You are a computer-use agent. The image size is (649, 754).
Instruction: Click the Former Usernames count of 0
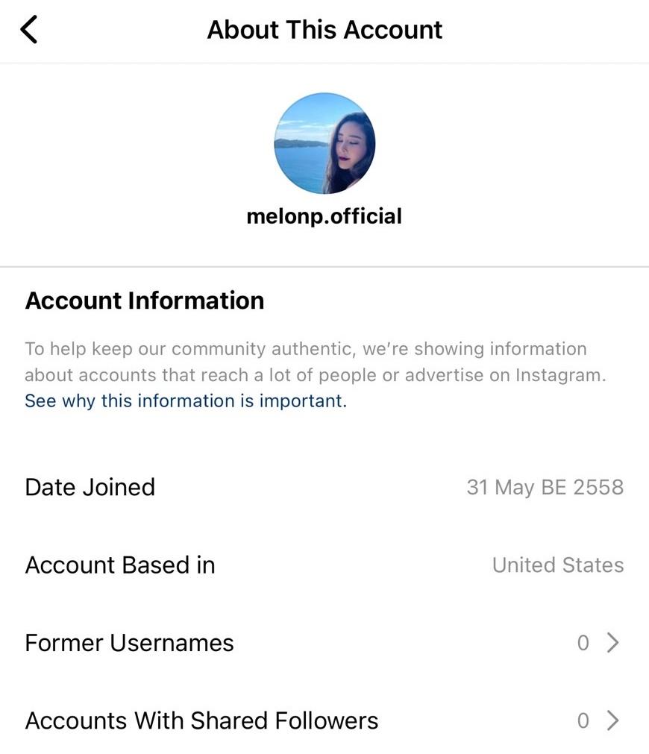coord(583,643)
